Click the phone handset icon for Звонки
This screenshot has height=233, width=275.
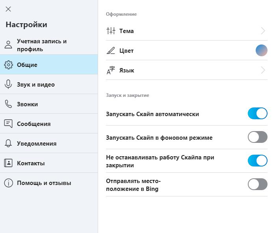click(x=8, y=104)
